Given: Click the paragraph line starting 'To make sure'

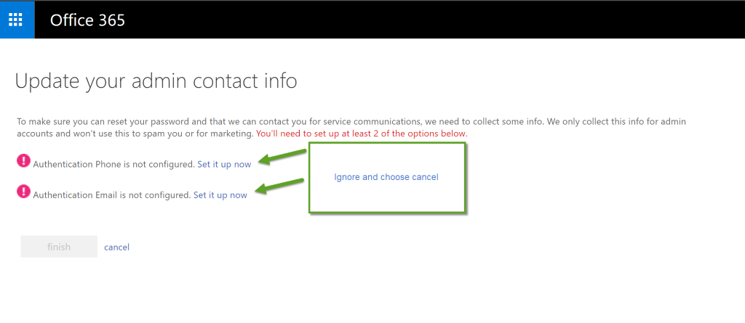Looking at the screenshot, I should click(x=351, y=122).
